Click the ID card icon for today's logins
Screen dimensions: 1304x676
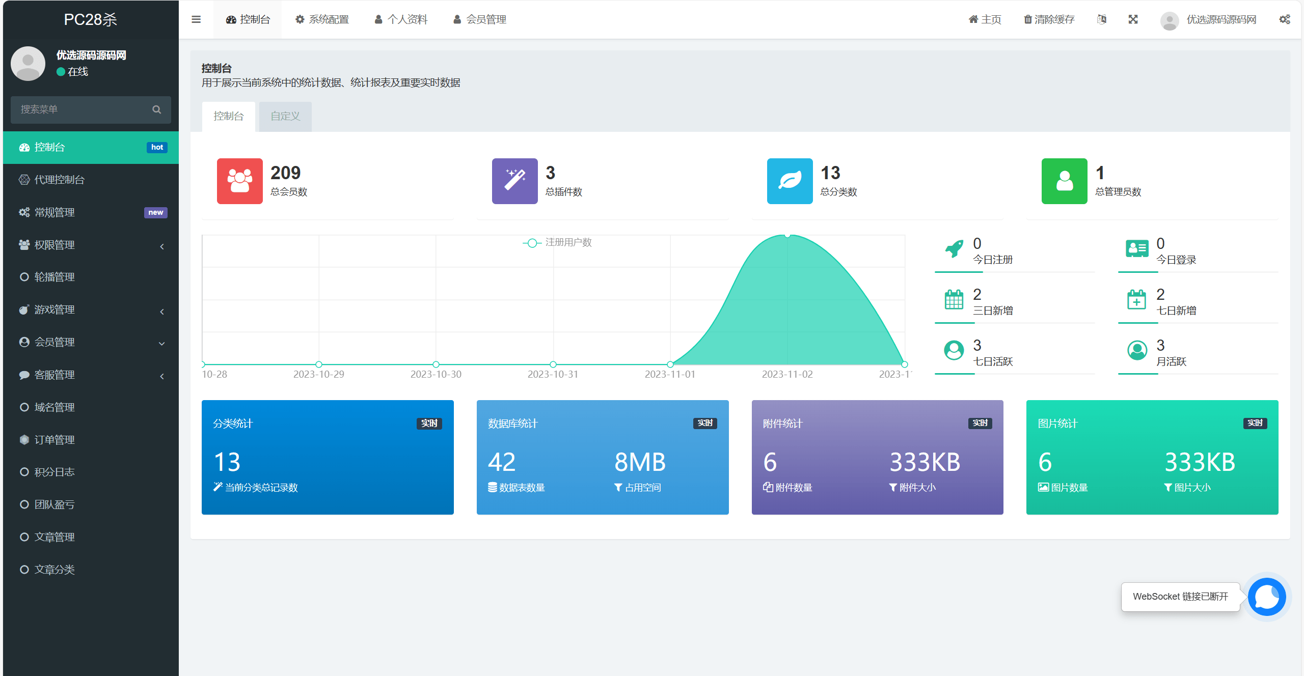1137,249
